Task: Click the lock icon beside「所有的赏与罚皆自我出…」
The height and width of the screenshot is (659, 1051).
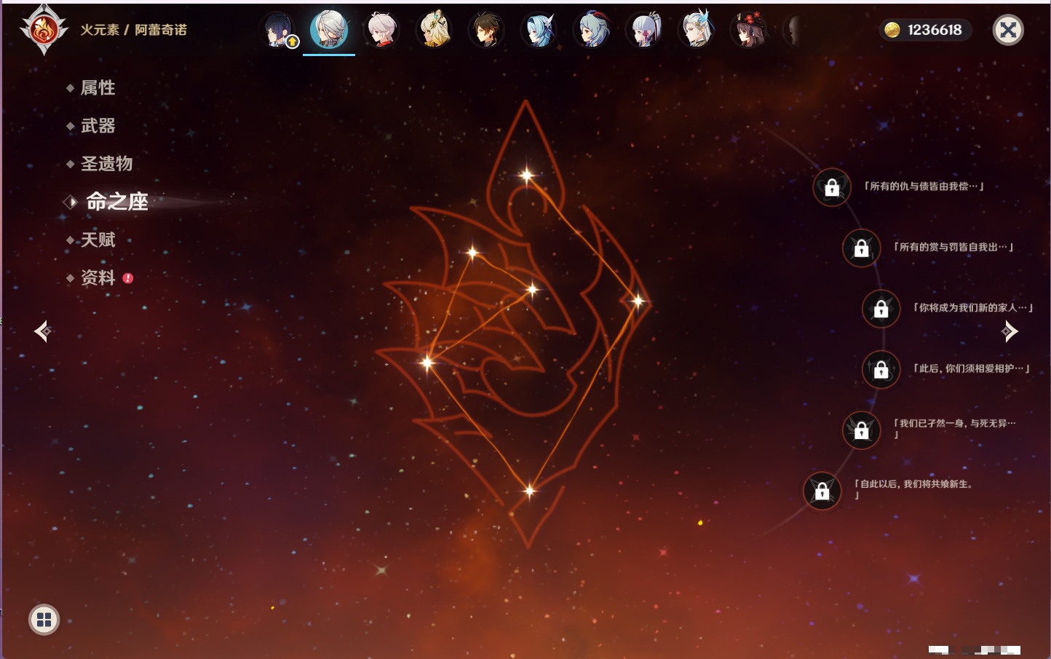Action: click(x=861, y=248)
